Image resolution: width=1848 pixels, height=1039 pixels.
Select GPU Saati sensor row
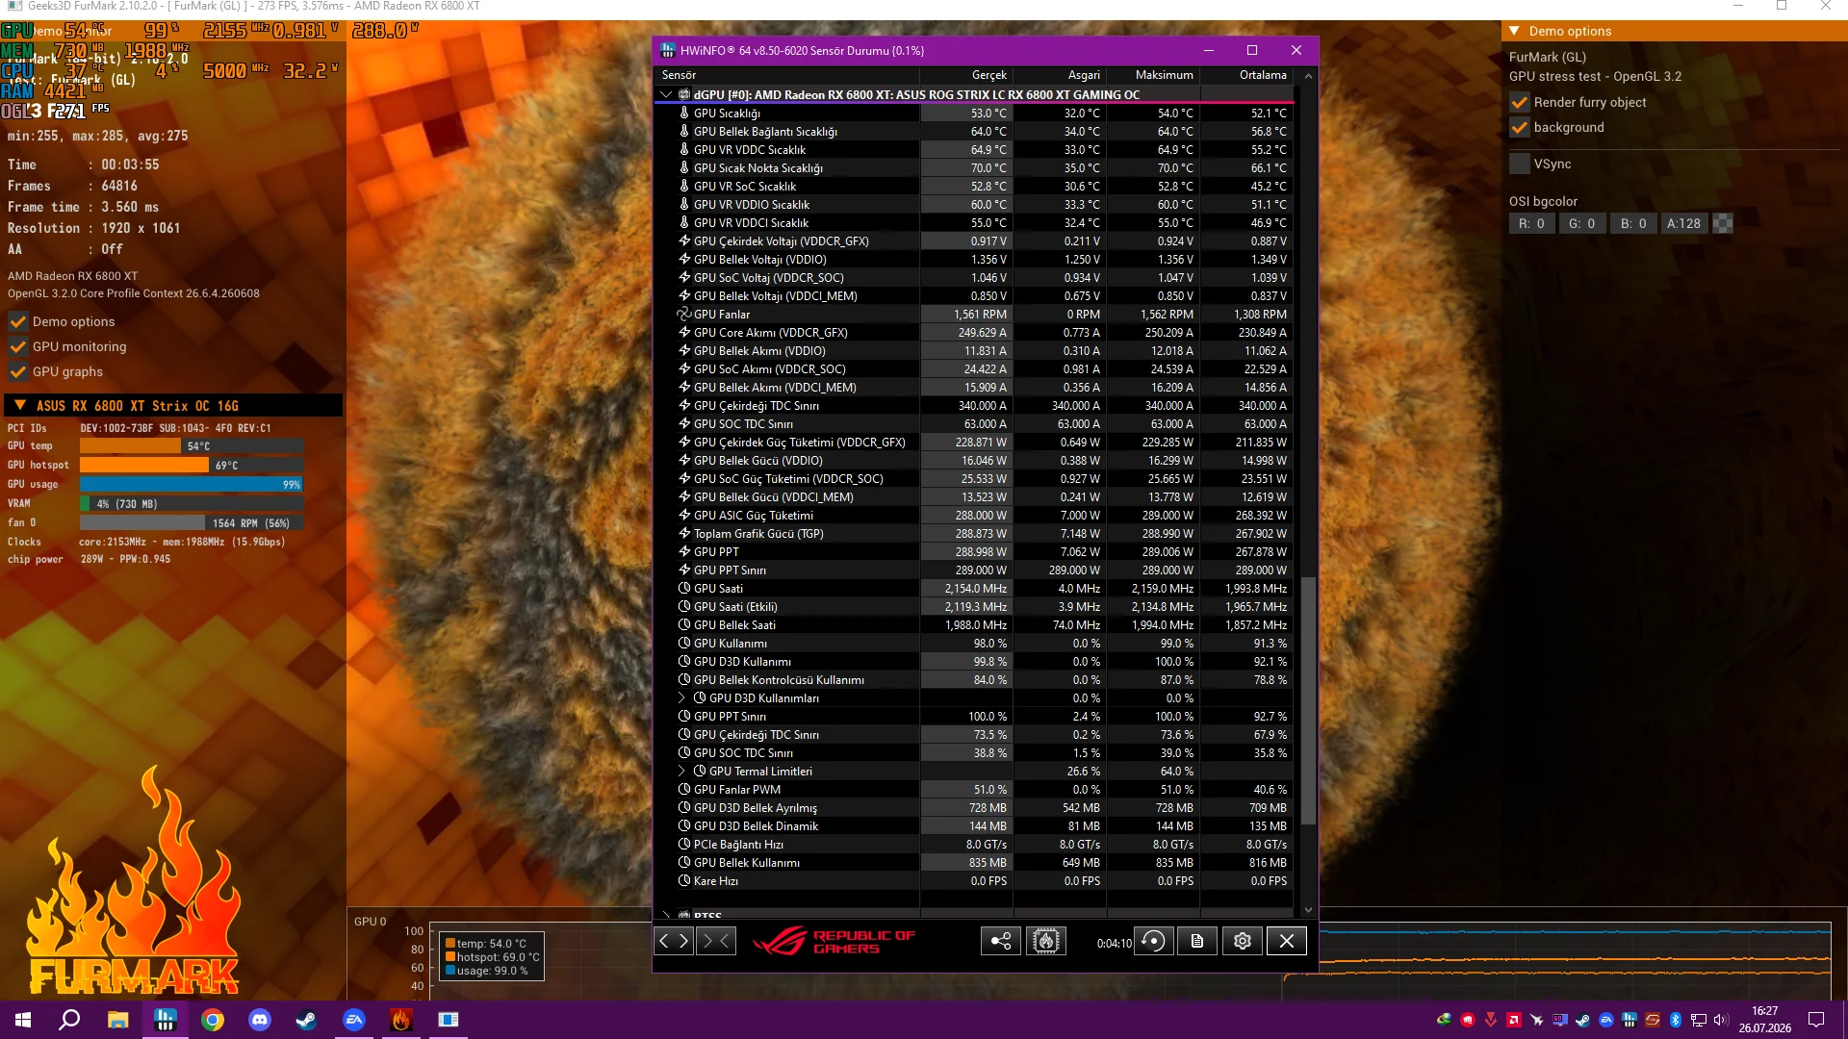pyautogui.click(x=975, y=589)
